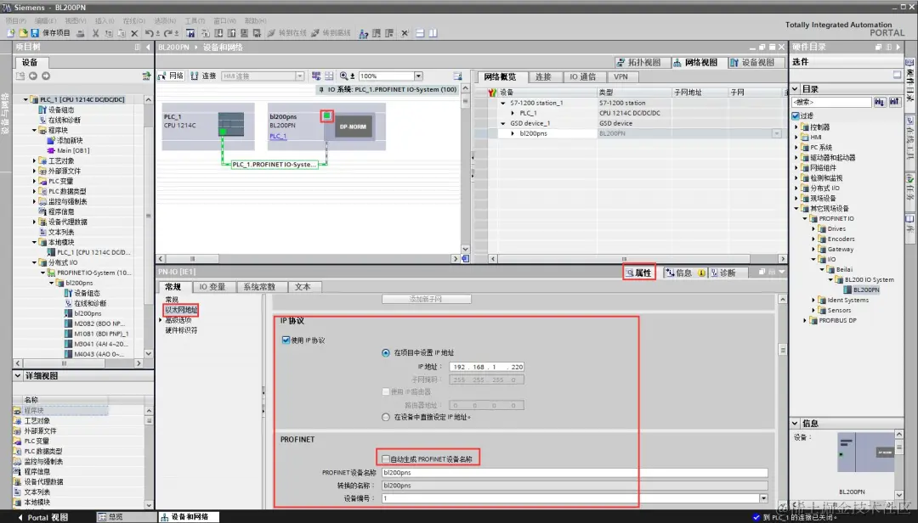Click the PROFINET 设备名称 input field
The height and width of the screenshot is (523, 918).
(575, 473)
